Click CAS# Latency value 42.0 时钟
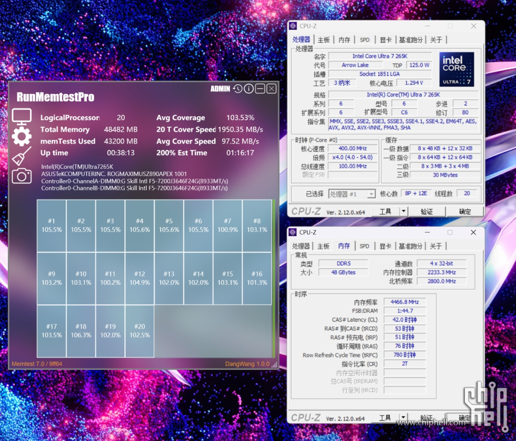This screenshot has height=441, width=516. tap(404, 320)
